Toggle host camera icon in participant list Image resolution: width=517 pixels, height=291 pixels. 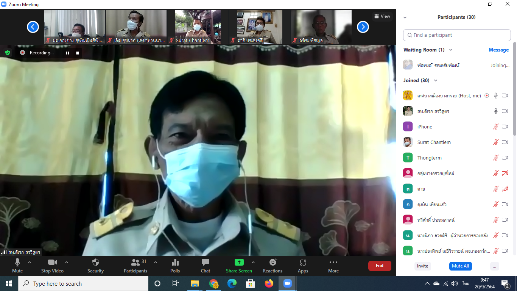505,95
